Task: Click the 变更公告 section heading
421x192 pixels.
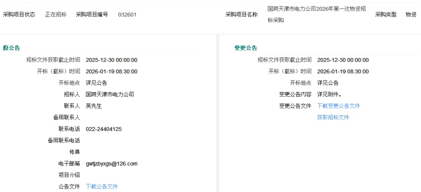Action: [246, 48]
